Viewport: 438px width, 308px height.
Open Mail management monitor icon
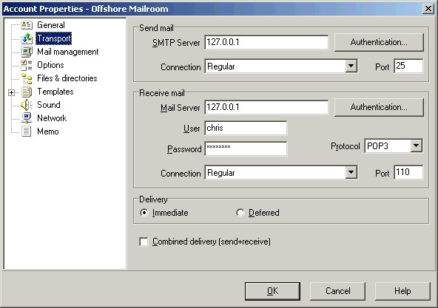[27, 52]
